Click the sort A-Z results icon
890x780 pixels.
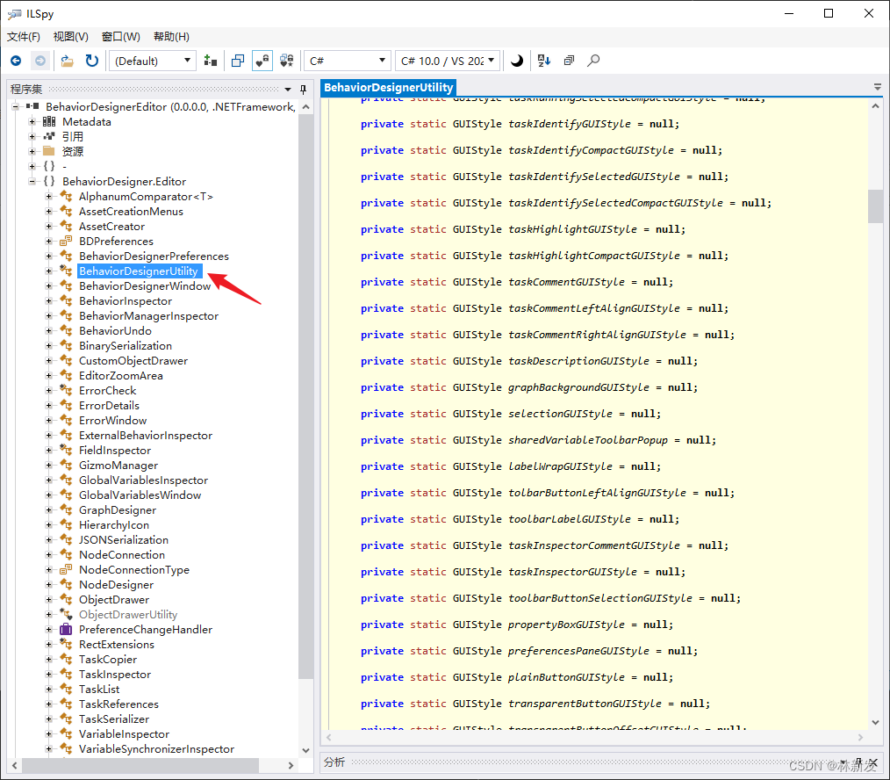tap(544, 61)
